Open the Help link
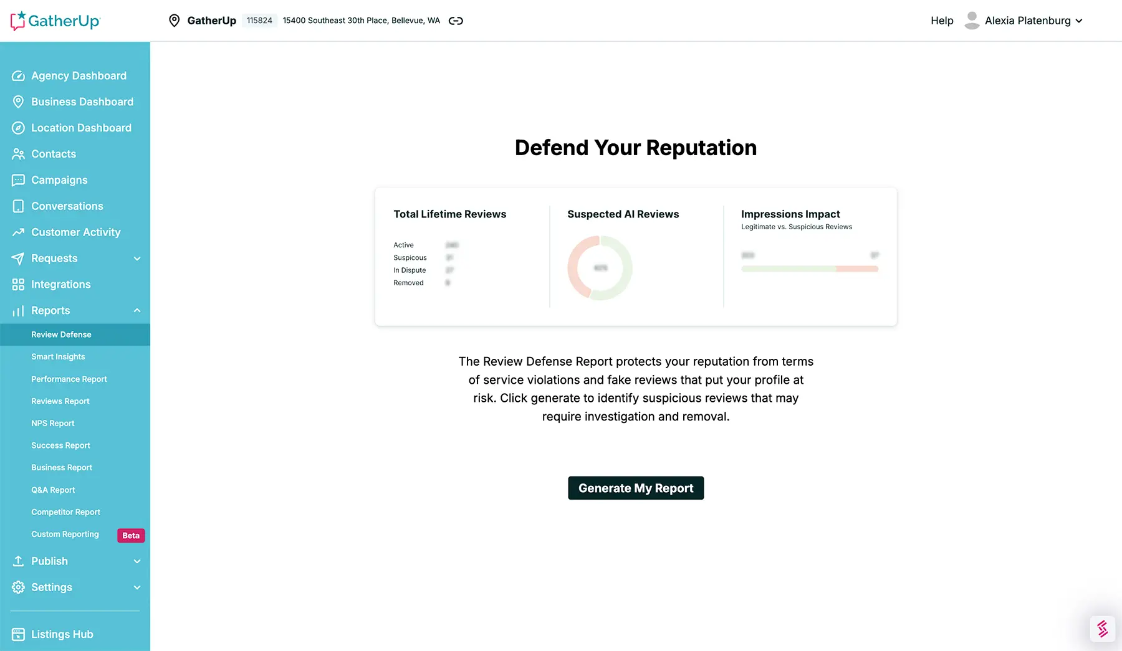 (941, 21)
